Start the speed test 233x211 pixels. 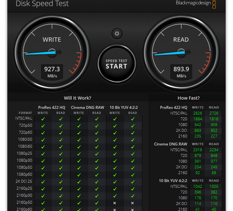tap(117, 64)
